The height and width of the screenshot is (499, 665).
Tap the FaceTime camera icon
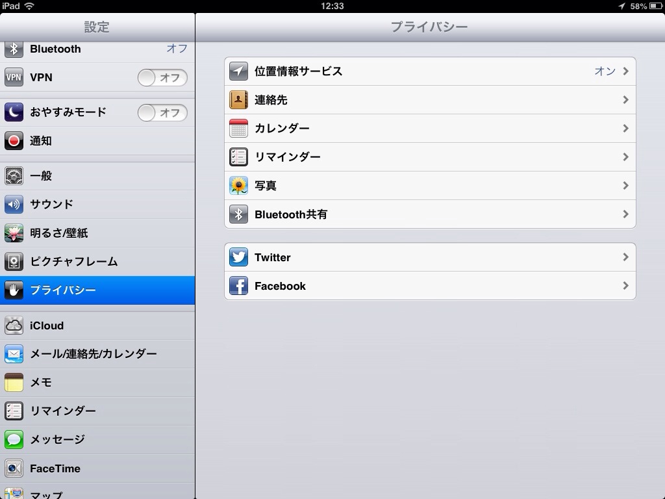click(14, 468)
